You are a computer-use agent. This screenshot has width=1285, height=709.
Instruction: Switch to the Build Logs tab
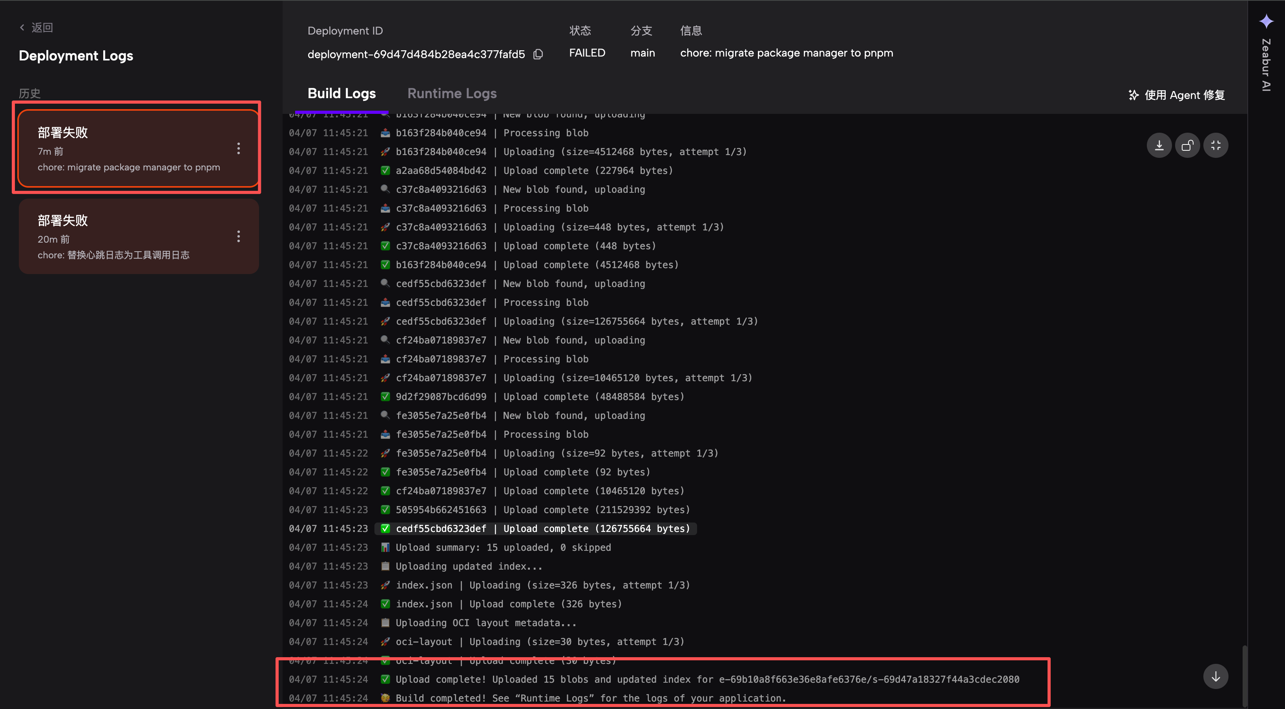[342, 93]
